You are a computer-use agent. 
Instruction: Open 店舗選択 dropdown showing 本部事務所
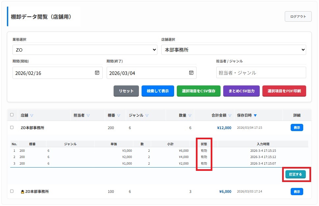tap(233, 50)
